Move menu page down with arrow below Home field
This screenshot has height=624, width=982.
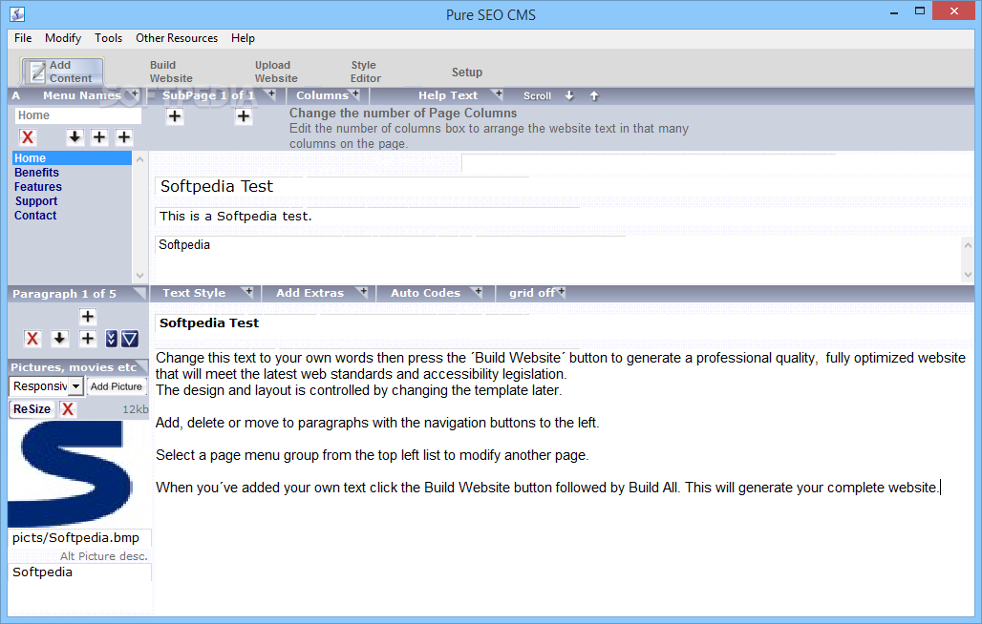click(75, 137)
